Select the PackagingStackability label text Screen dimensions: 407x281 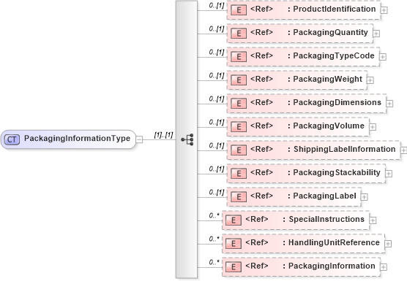coord(337,172)
